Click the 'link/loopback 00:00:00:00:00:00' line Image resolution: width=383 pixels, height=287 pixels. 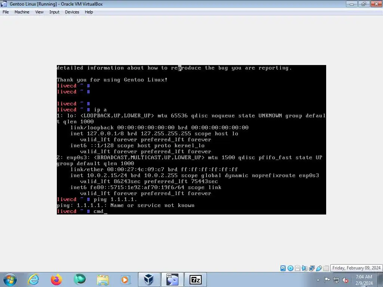click(159, 128)
